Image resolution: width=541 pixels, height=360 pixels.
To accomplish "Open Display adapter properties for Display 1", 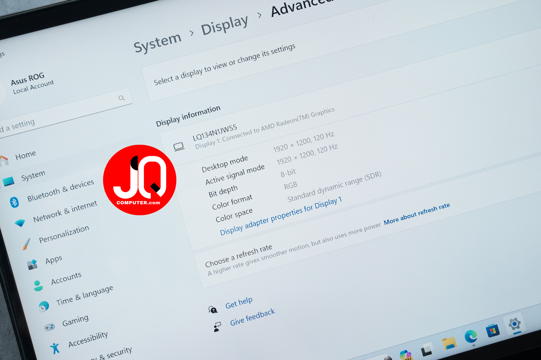I will point(281,216).
